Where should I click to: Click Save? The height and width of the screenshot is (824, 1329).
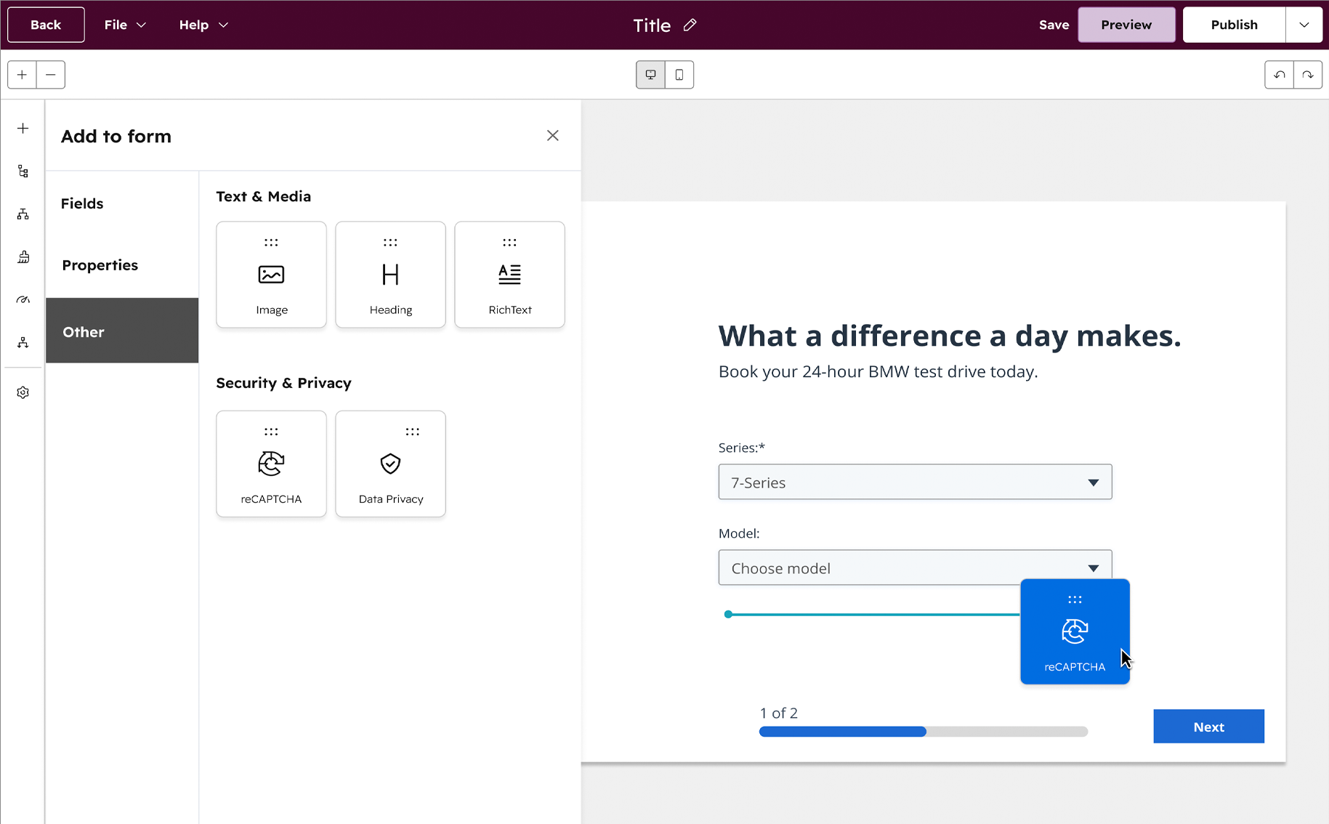pos(1054,25)
